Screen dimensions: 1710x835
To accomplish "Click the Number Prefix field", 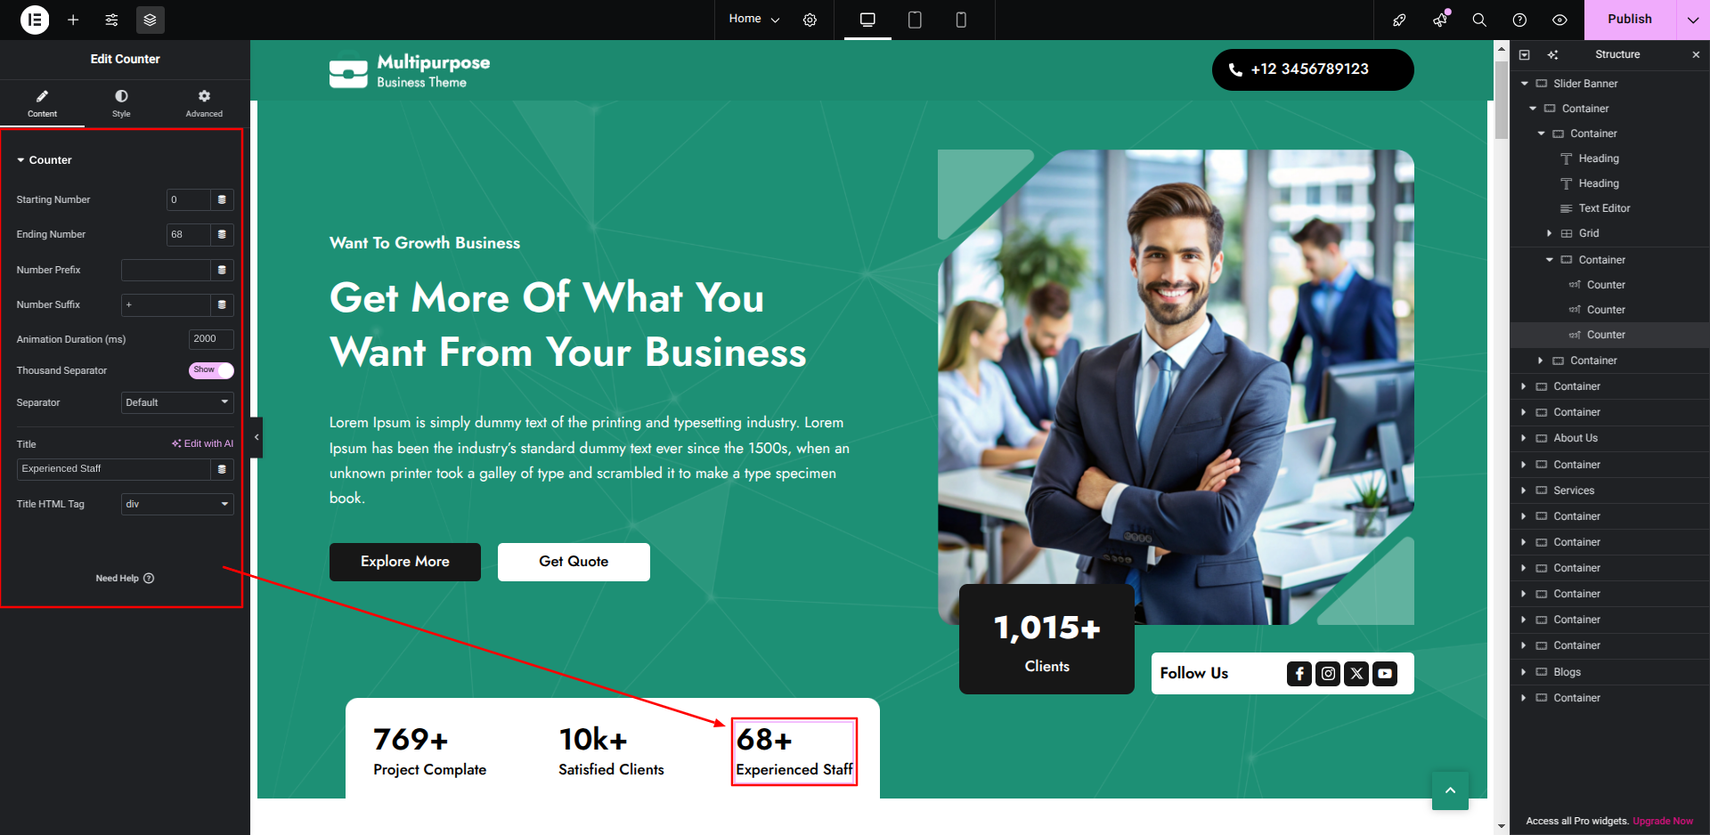I will [x=166, y=270].
